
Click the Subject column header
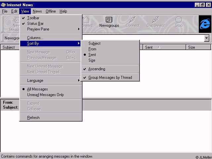10,47
